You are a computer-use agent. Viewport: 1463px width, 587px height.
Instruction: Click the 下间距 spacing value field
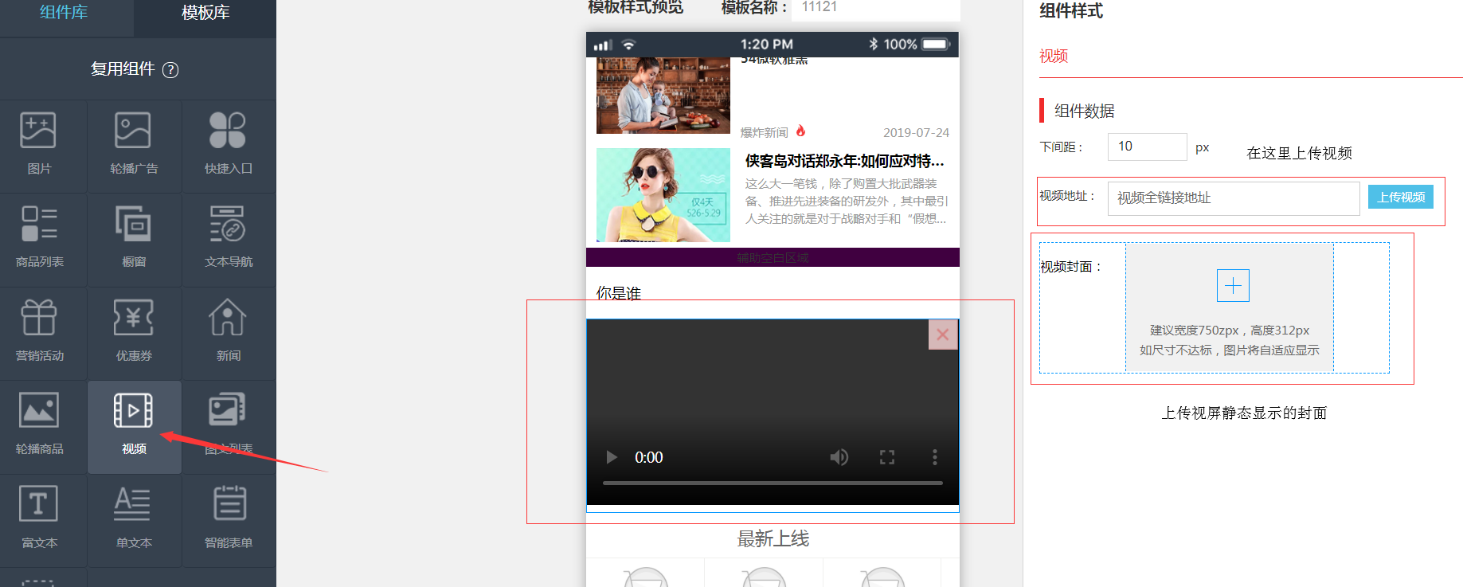[x=1147, y=147]
